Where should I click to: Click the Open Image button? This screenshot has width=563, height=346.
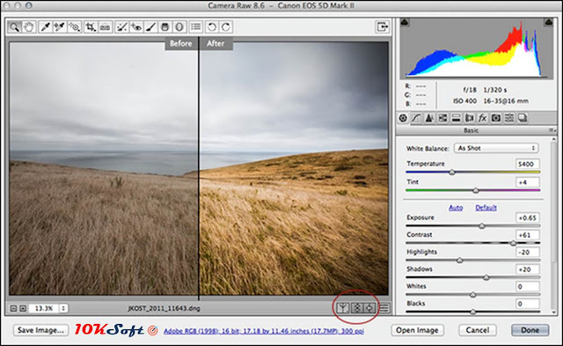417,330
